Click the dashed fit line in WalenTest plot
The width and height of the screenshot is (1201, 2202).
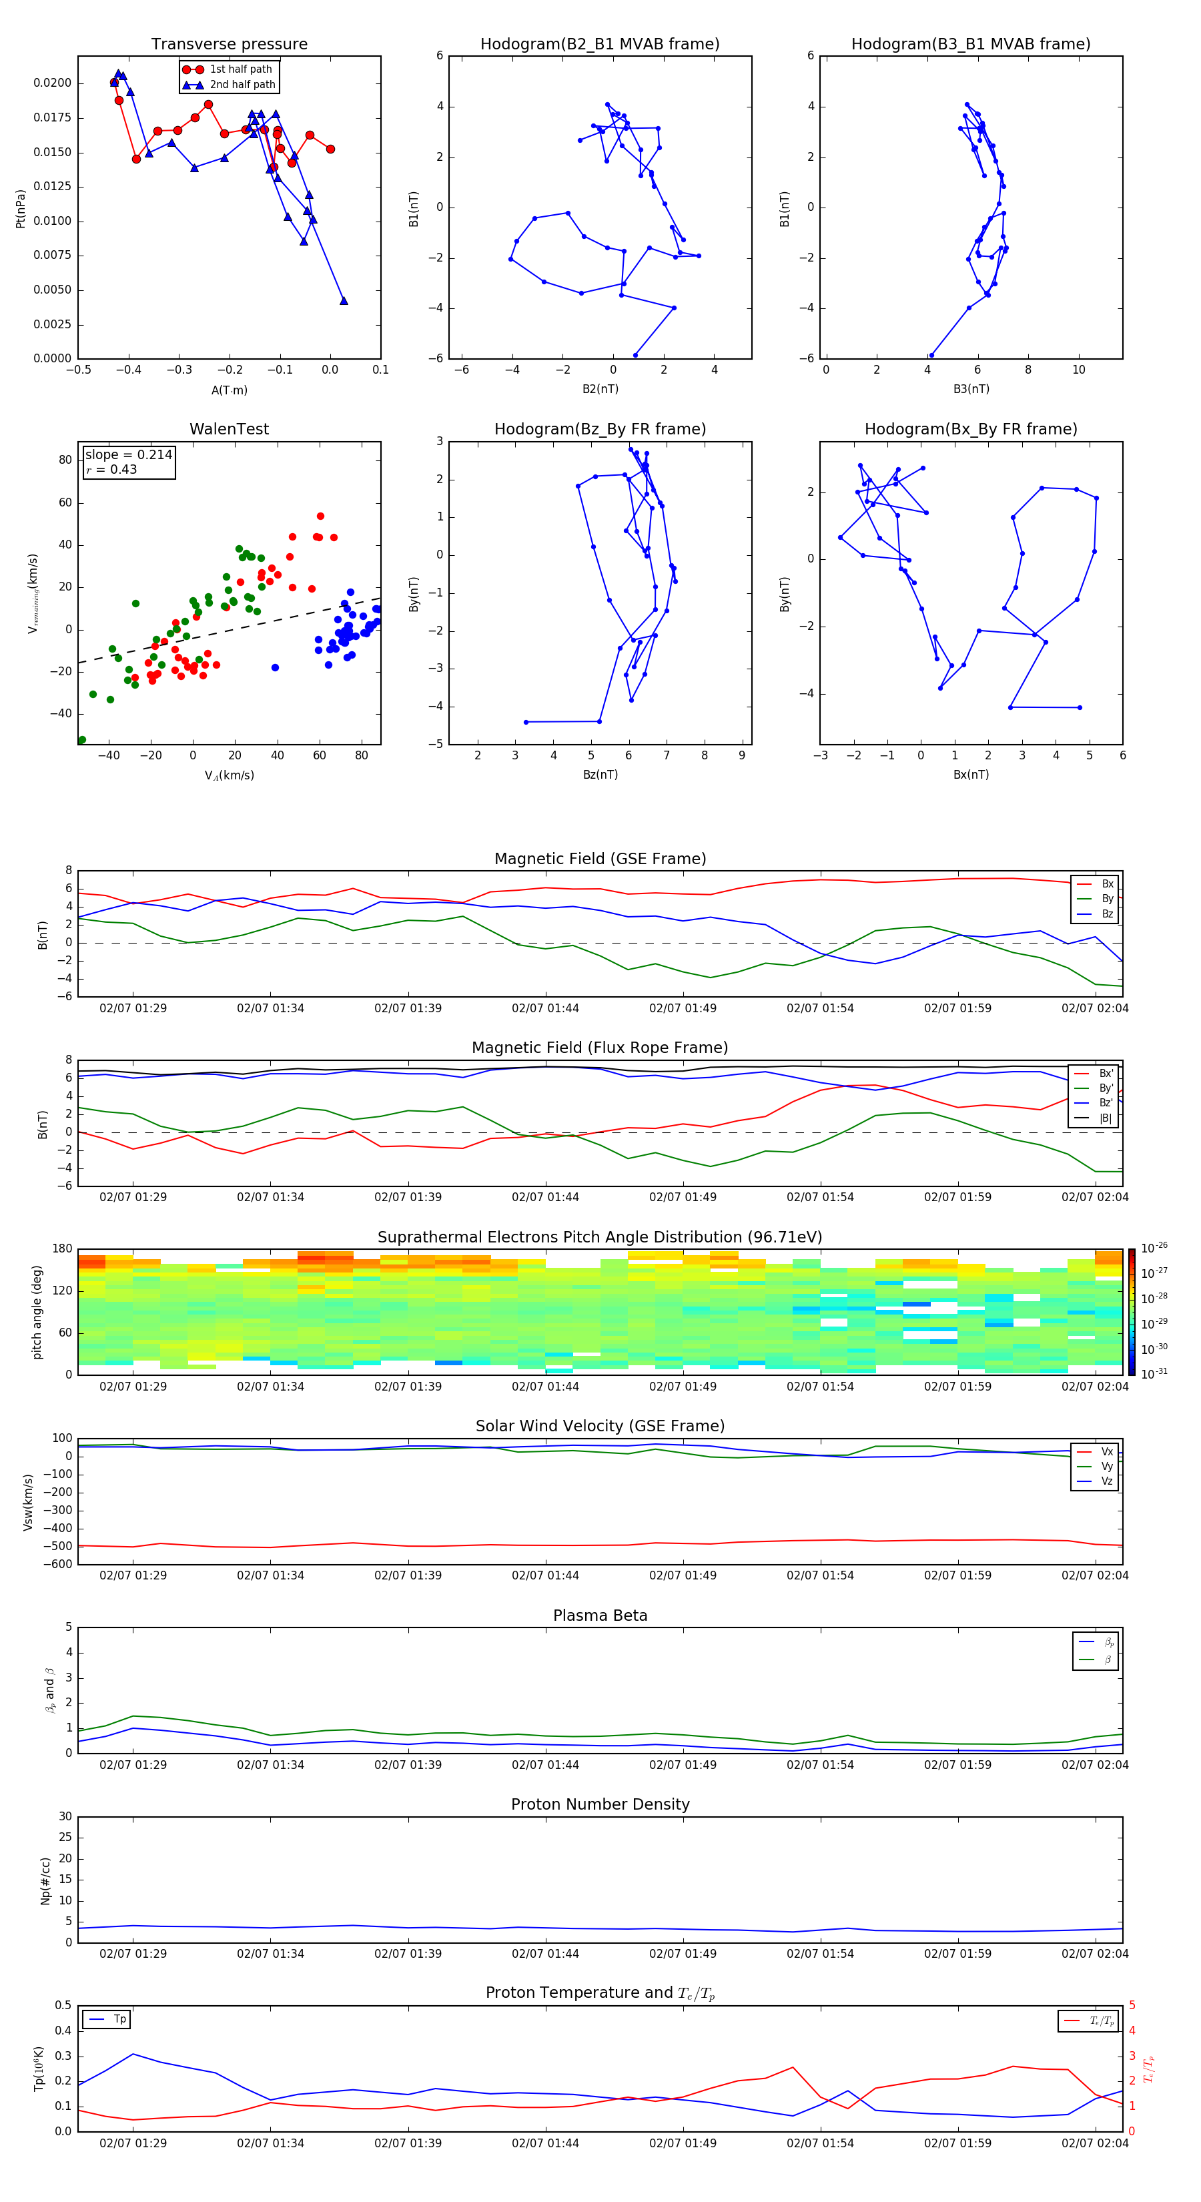click(229, 630)
